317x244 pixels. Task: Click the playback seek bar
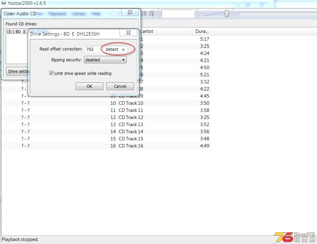tap(278, 14)
